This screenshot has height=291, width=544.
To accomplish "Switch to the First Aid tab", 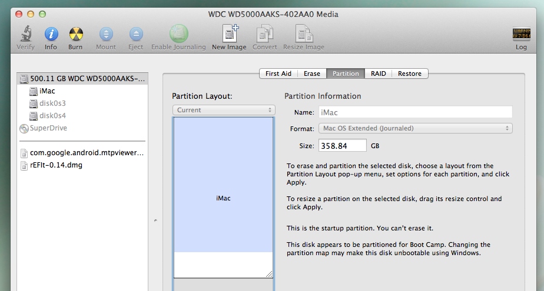I will pos(278,73).
